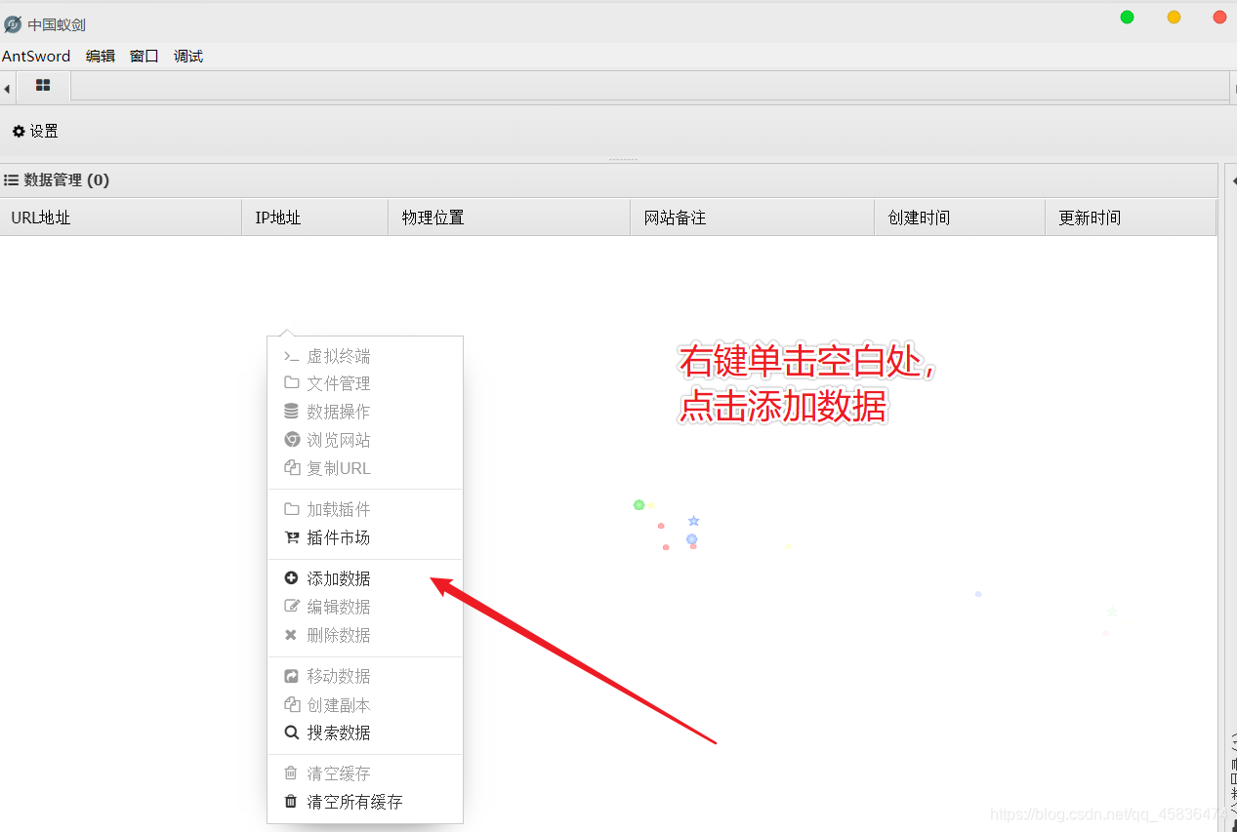Choose 加载插件 in context menu
Viewport: 1237px width, 832px height.
click(x=365, y=509)
